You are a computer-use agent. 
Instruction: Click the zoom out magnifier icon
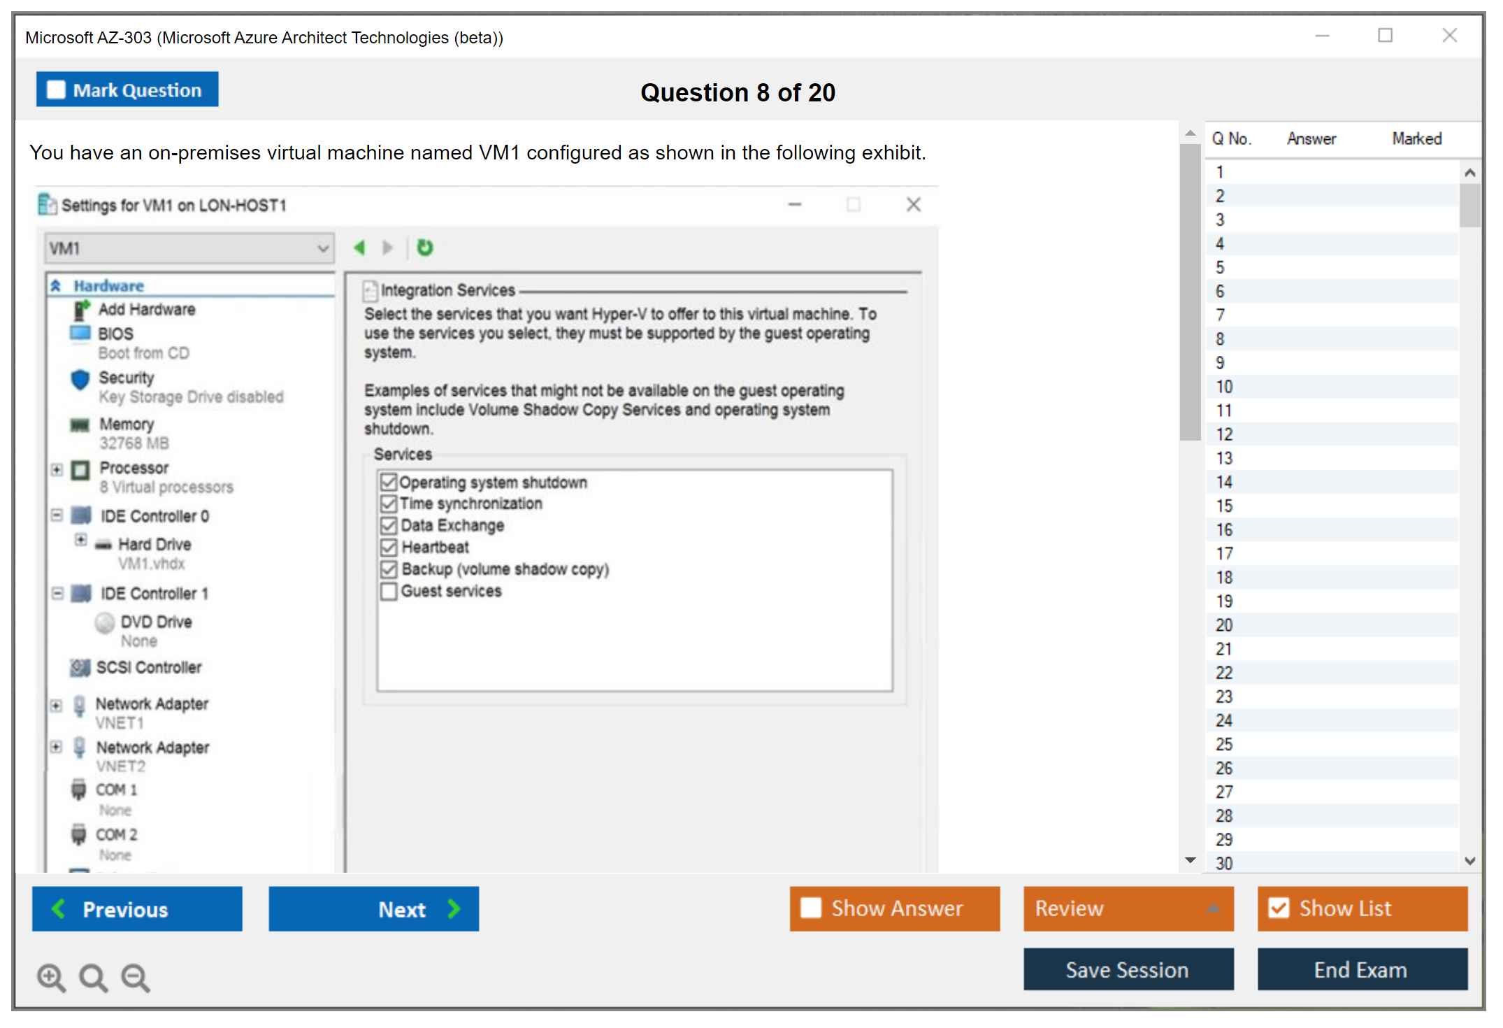tap(136, 977)
